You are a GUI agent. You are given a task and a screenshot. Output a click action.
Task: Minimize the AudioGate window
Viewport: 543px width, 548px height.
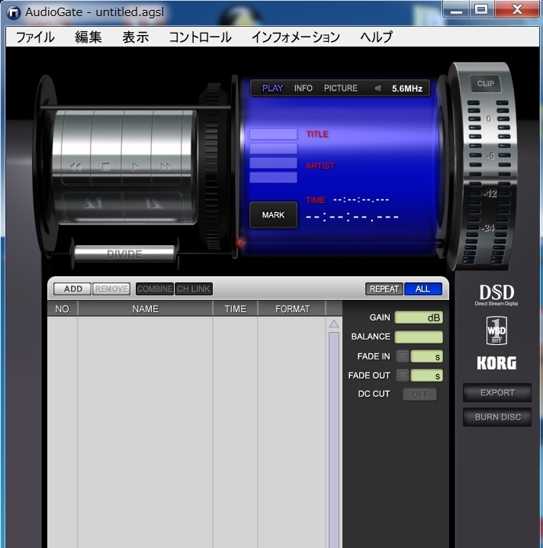tap(456, 10)
